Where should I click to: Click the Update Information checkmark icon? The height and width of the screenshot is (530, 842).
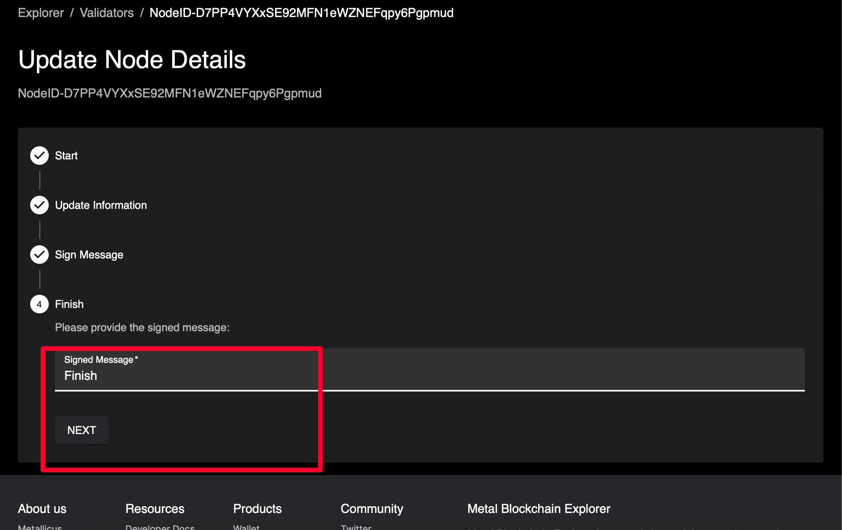coord(39,205)
